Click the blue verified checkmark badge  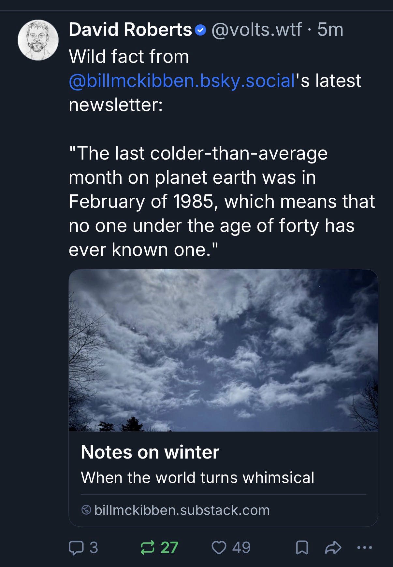coord(200,31)
